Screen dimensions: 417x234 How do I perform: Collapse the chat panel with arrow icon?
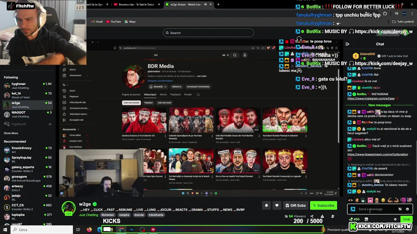click(347, 44)
